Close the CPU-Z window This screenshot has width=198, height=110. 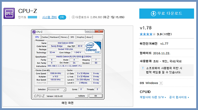[x=99, y=31]
